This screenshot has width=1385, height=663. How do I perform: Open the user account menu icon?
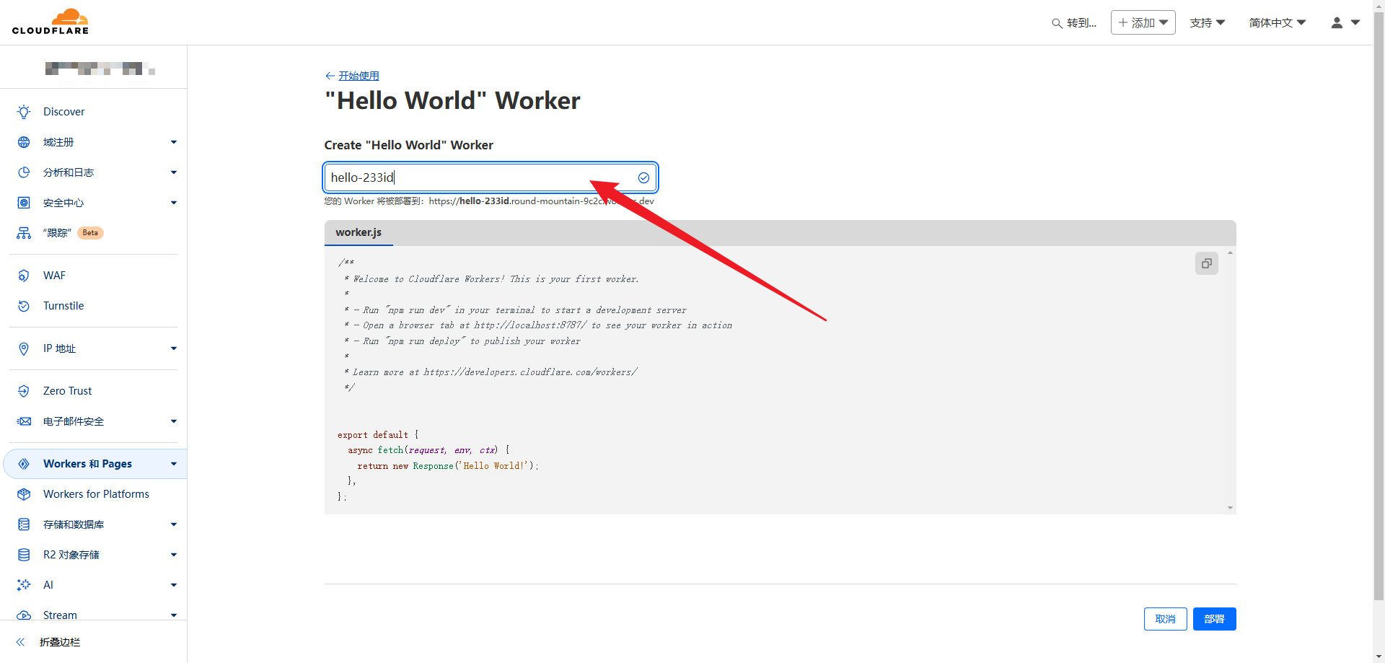[x=1337, y=22]
